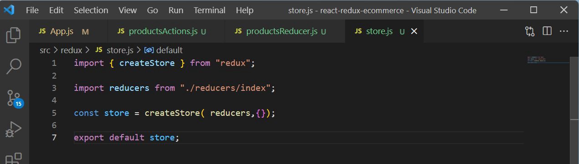This screenshot has width=579, height=164.
Task: Switch to the productsActions.js tab
Action: coord(166,31)
